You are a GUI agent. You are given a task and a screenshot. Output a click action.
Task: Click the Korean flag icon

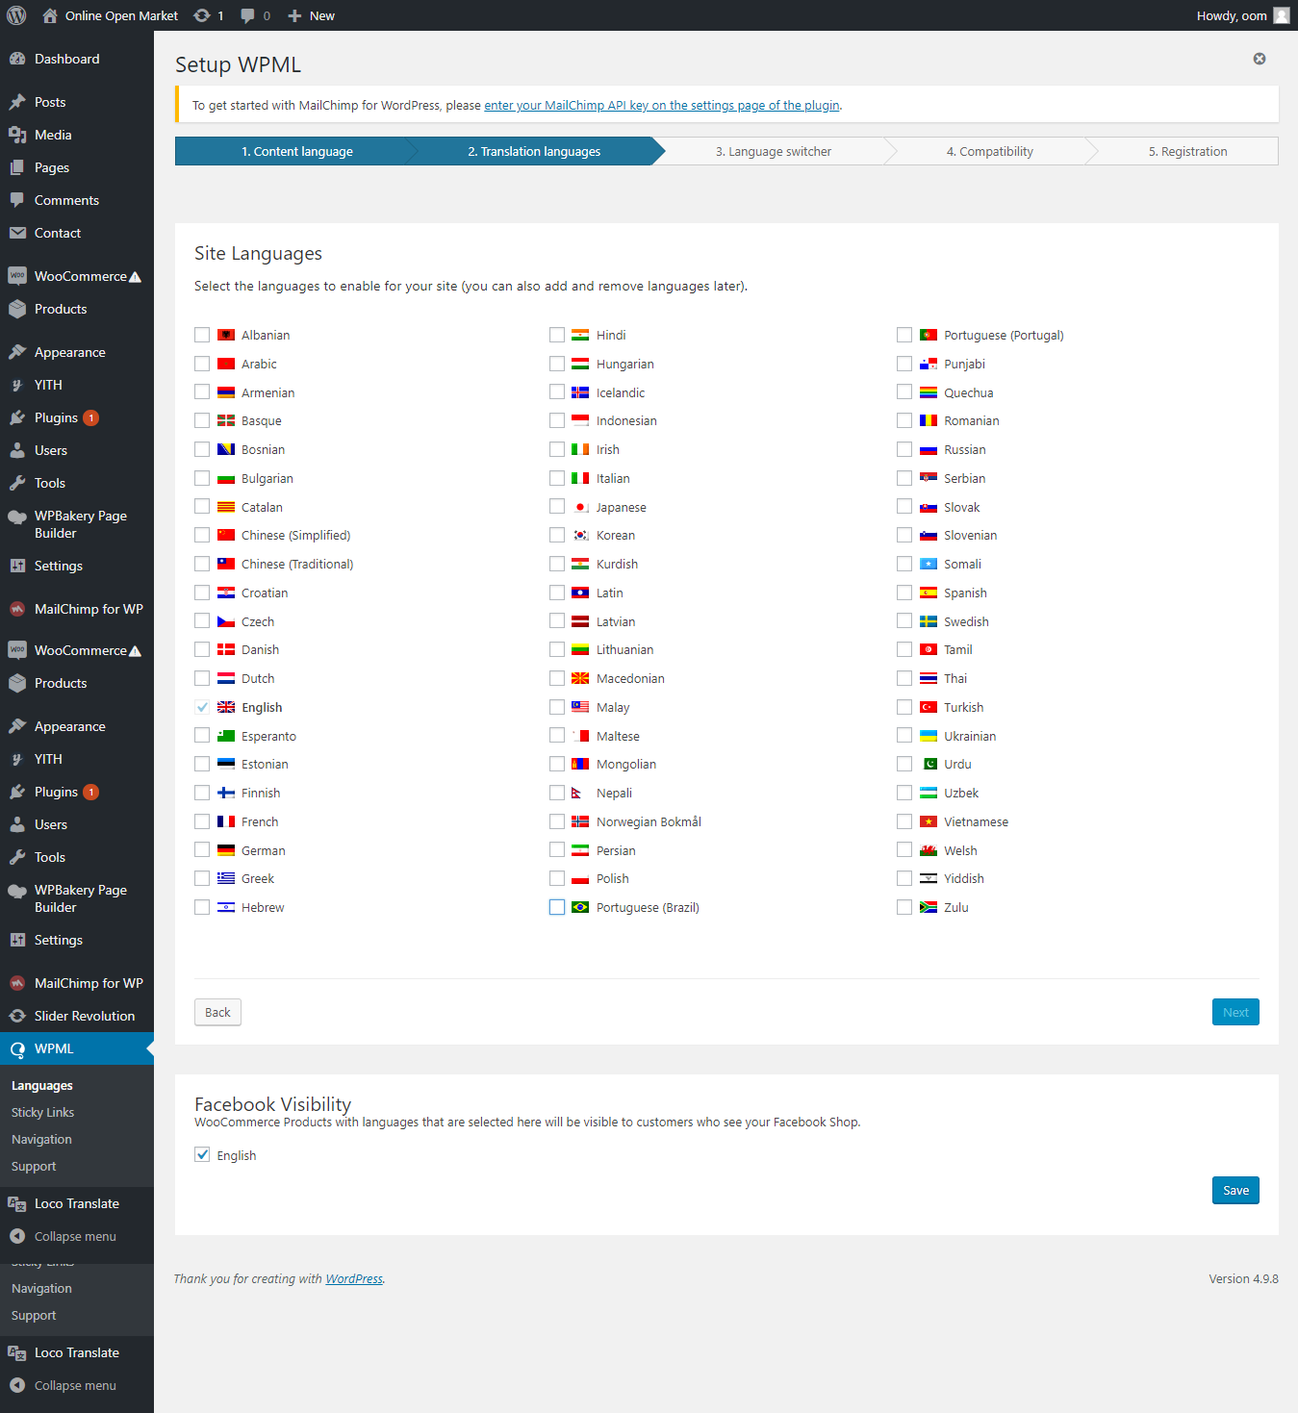pos(580,536)
